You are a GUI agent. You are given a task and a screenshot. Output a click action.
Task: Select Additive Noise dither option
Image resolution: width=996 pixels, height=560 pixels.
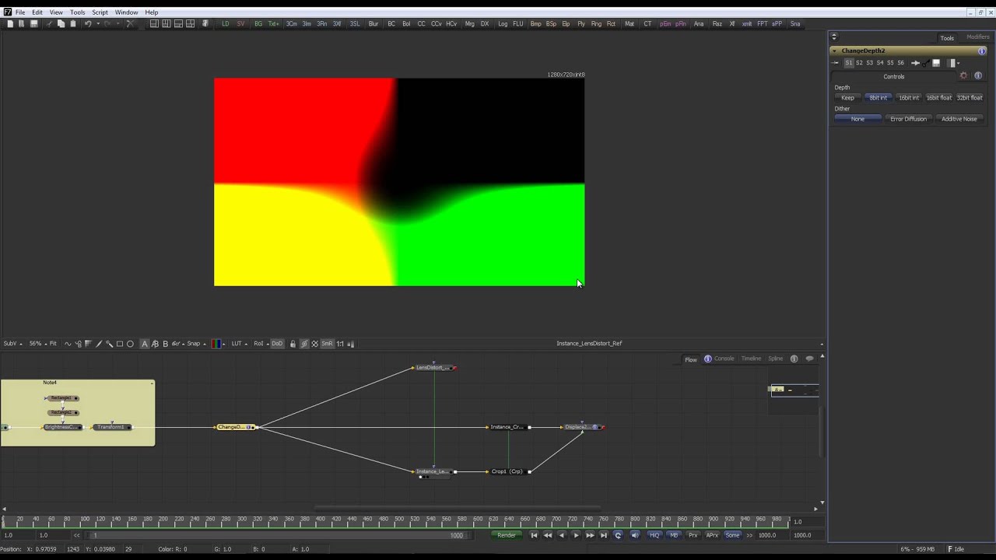pos(959,119)
